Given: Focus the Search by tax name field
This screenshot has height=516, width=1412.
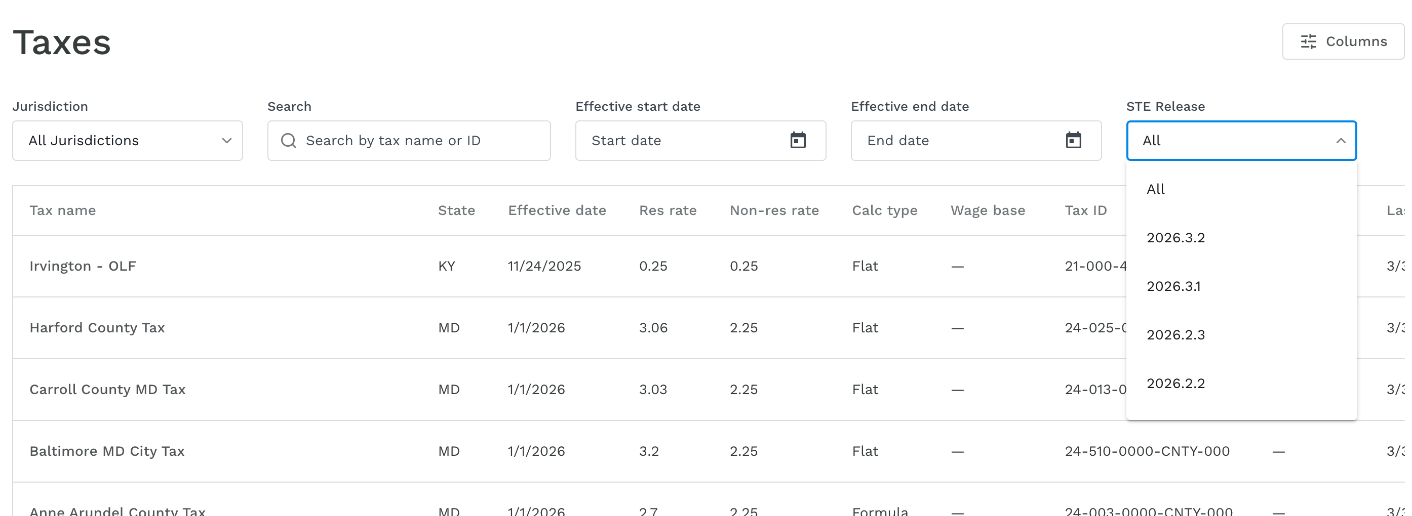Looking at the screenshot, I should [409, 141].
